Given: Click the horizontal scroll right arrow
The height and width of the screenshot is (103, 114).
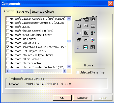Looking at the screenshot, I should (65, 71).
